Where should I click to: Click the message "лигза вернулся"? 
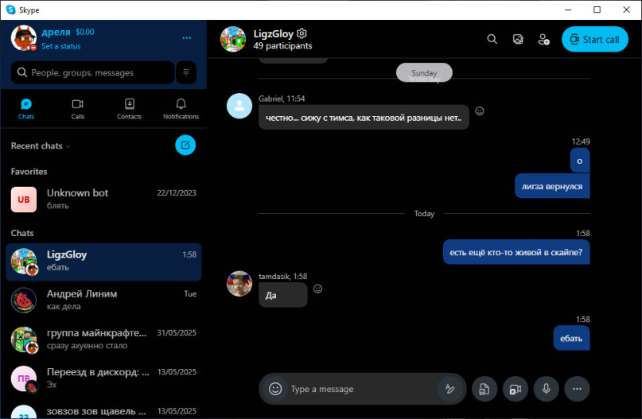(552, 186)
